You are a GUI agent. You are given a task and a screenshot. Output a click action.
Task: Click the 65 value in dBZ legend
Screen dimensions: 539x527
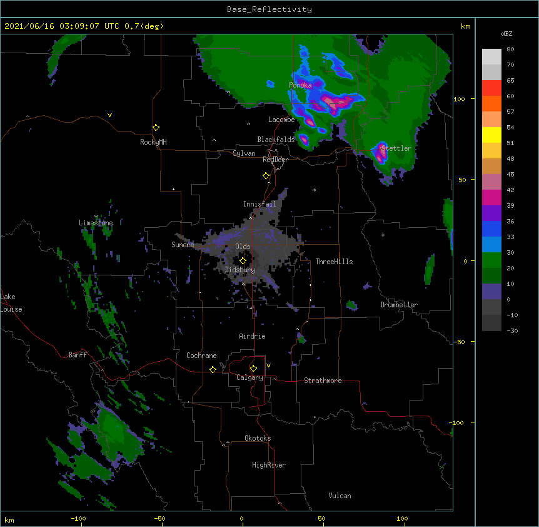pos(510,81)
